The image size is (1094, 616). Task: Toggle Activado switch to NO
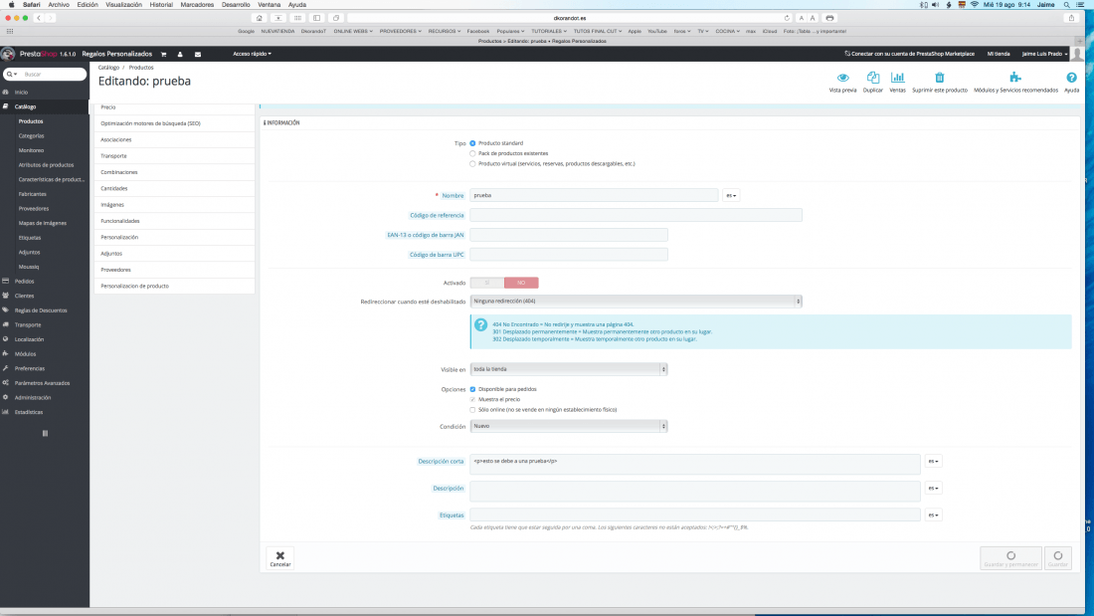point(521,283)
